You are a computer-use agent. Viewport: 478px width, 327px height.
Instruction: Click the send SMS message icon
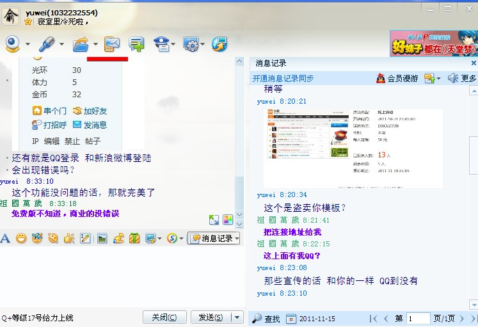coord(111,44)
